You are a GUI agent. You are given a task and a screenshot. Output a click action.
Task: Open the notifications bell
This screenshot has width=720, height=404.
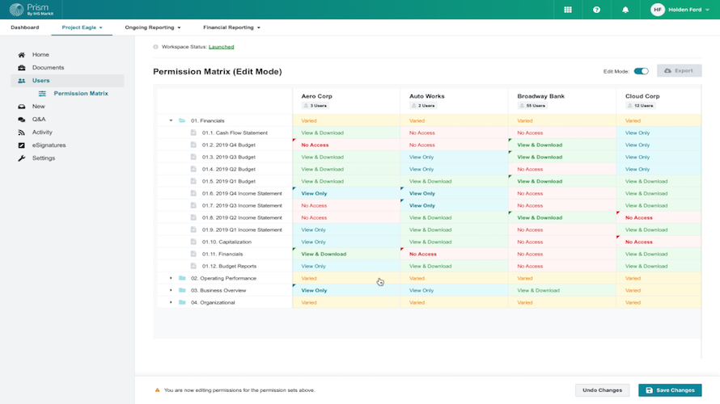click(x=625, y=10)
